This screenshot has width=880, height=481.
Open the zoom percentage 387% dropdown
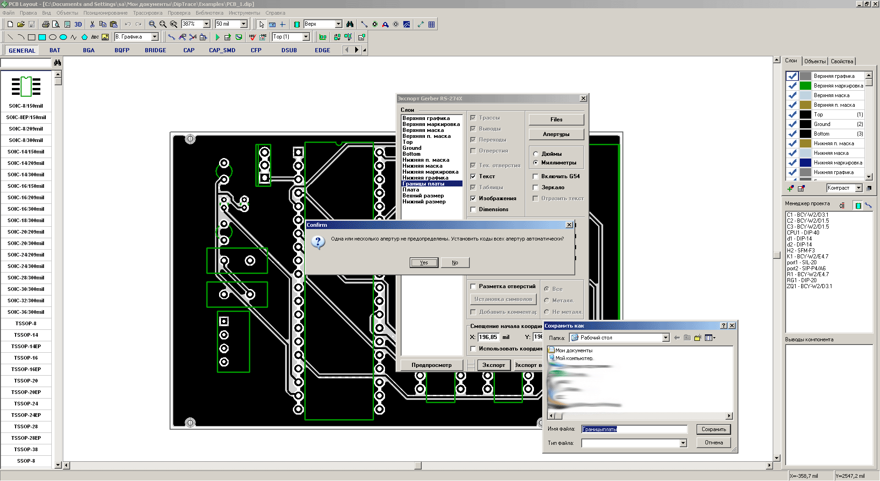pos(206,24)
